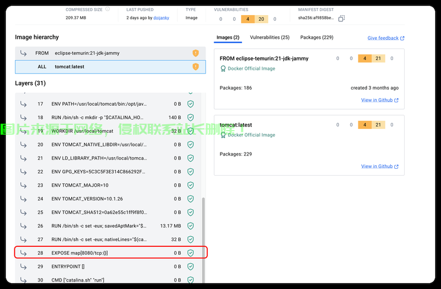Select layer 18 RUN mkdir CATALINA_HOME row

coord(109,117)
